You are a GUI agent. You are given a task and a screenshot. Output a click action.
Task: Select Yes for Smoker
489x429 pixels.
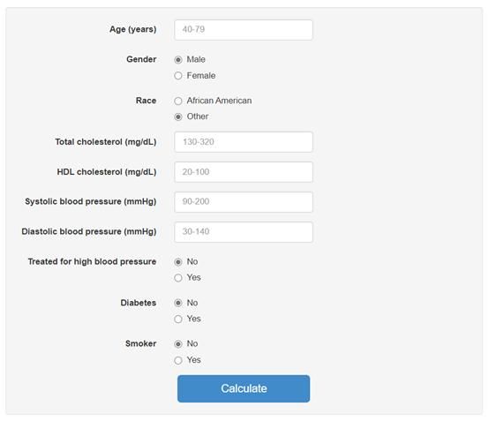coord(178,360)
